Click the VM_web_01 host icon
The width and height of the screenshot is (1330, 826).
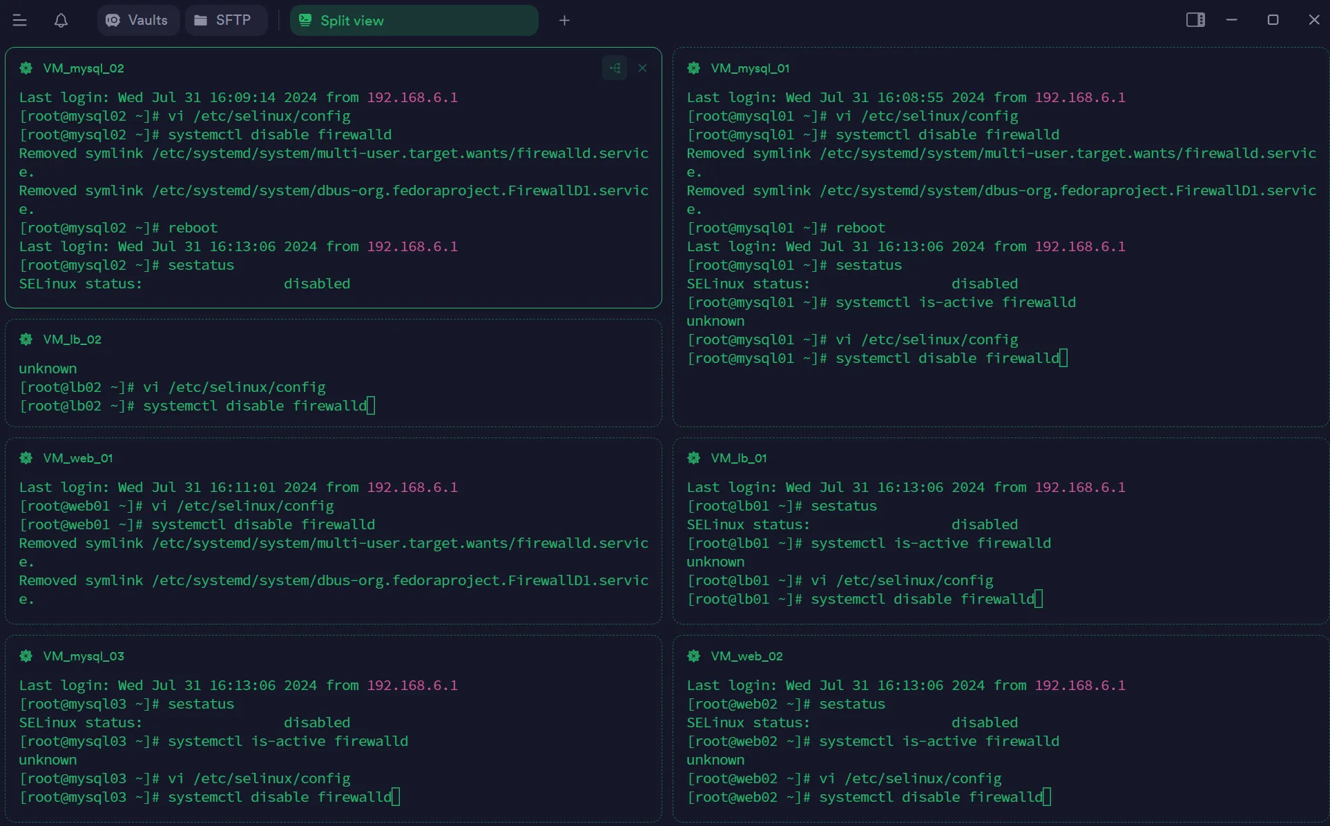click(x=26, y=458)
